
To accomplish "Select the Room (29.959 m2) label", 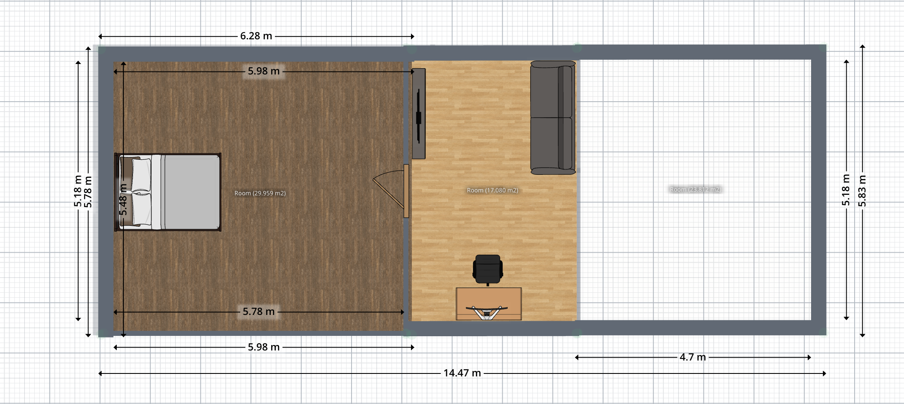I will tap(260, 193).
